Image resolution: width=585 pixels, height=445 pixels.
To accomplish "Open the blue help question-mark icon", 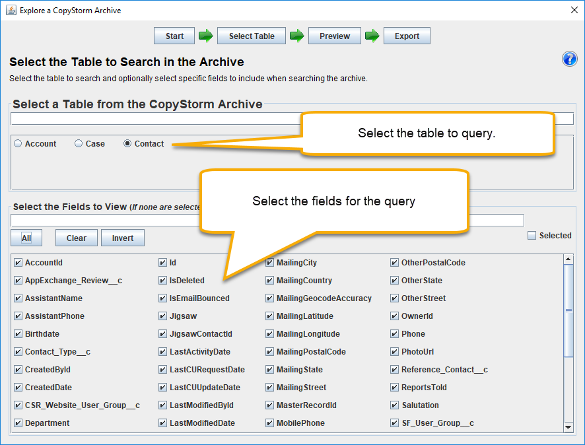I will tap(569, 59).
